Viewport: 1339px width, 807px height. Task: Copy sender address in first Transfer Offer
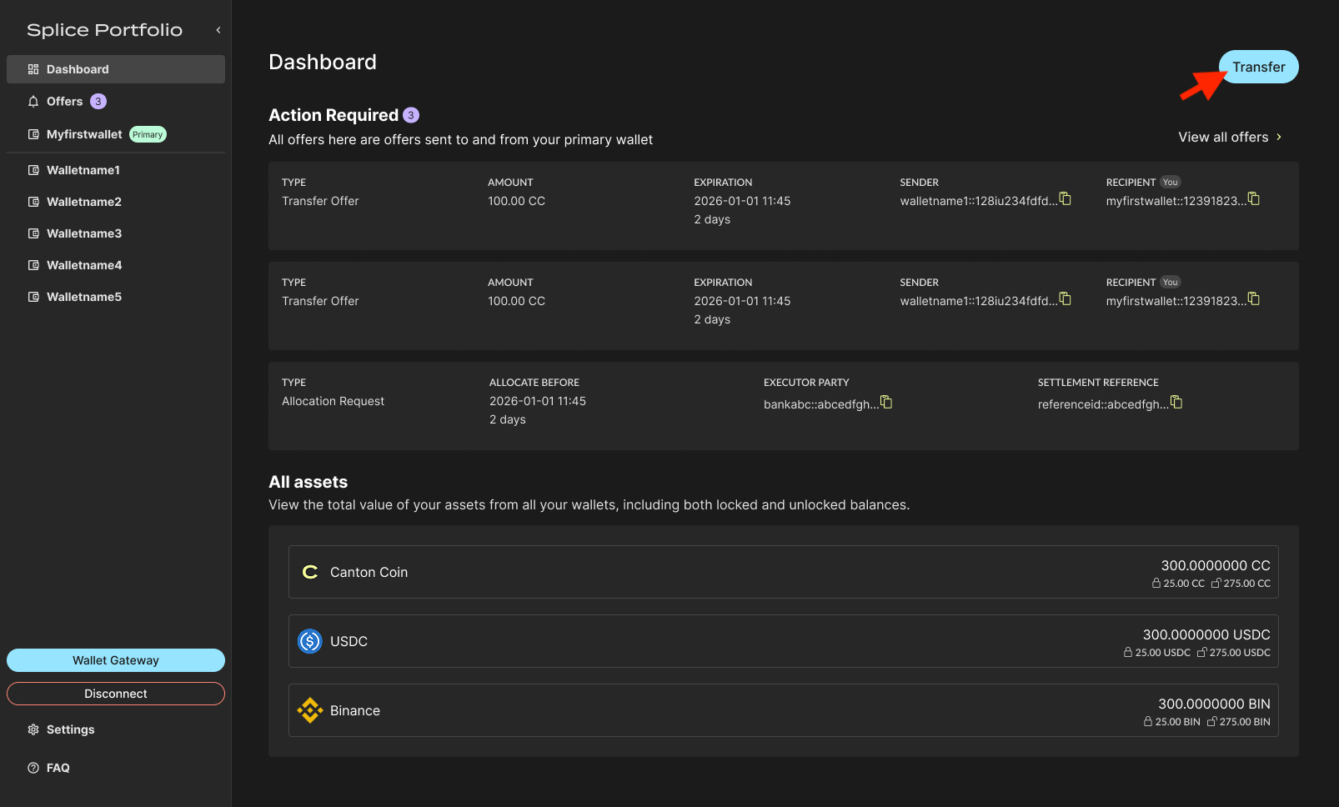tap(1066, 199)
